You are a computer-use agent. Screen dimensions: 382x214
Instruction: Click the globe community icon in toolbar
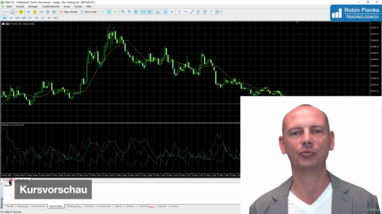click(x=54, y=12)
